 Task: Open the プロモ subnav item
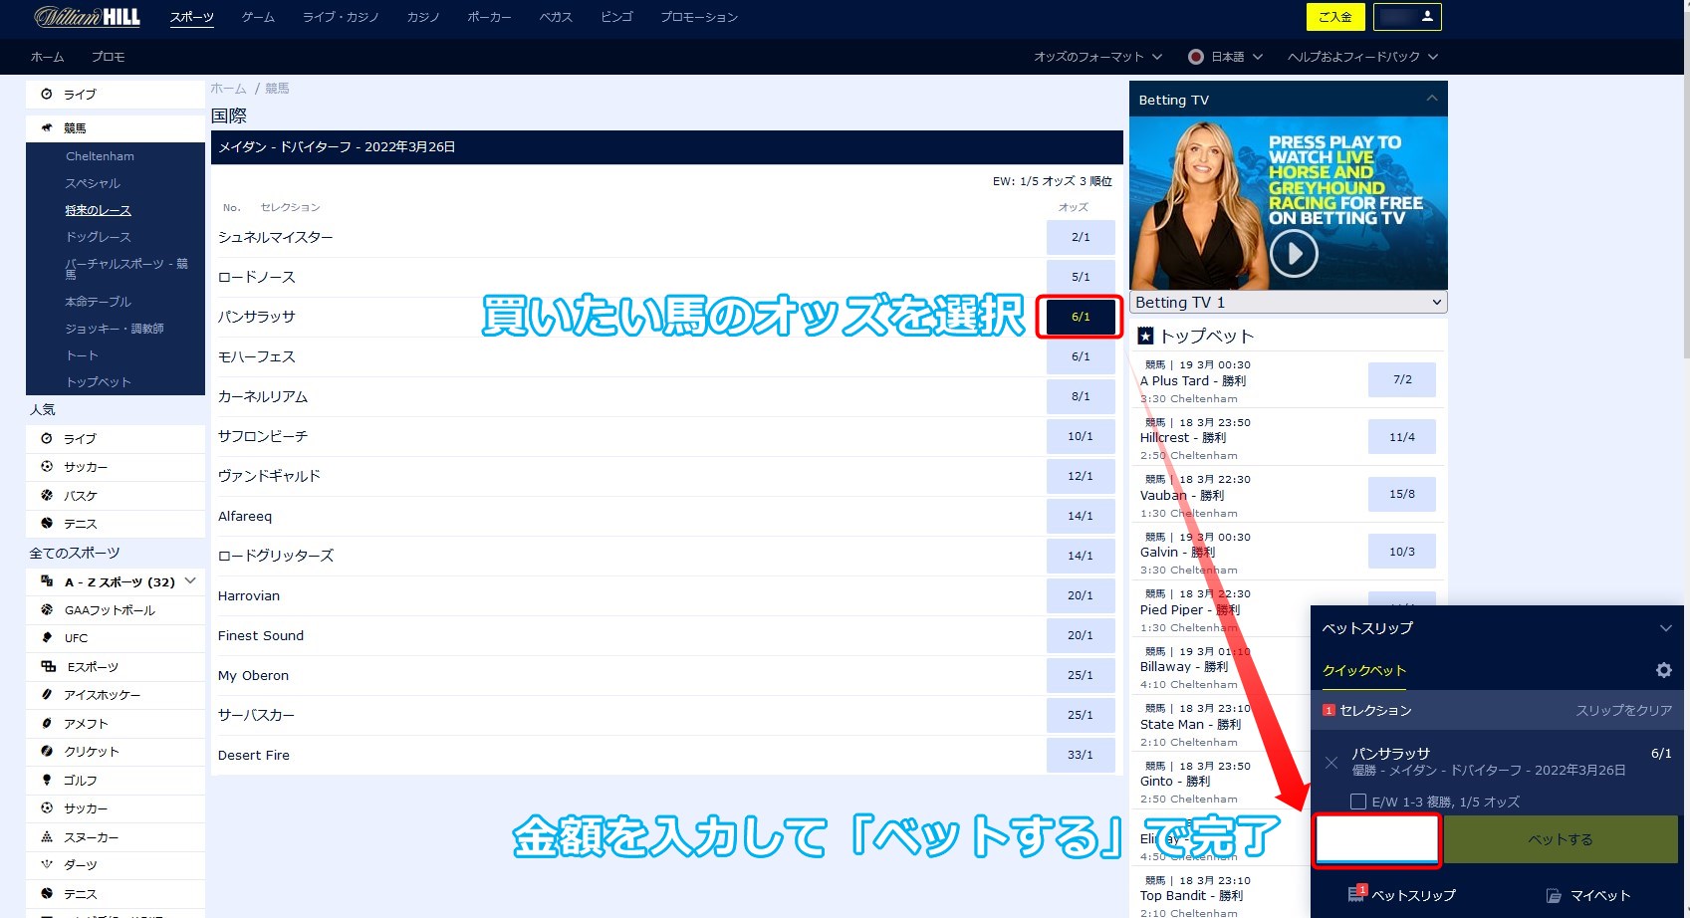pyautogui.click(x=108, y=57)
